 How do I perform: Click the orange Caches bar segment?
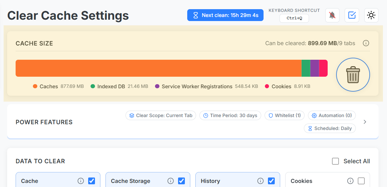click(158, 68)
